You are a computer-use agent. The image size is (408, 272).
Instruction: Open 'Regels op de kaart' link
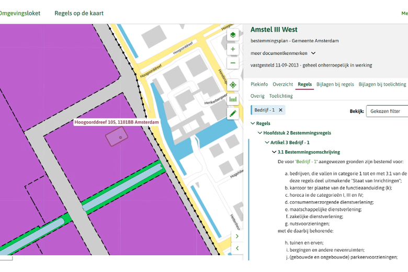(x=79, y=13)
